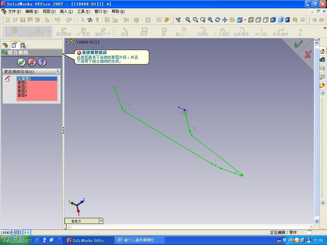
Task: Click the Zoom to Area icon
Action: point(195,20)
